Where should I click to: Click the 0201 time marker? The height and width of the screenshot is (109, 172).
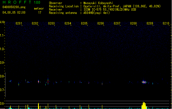(x=19, y=23)
